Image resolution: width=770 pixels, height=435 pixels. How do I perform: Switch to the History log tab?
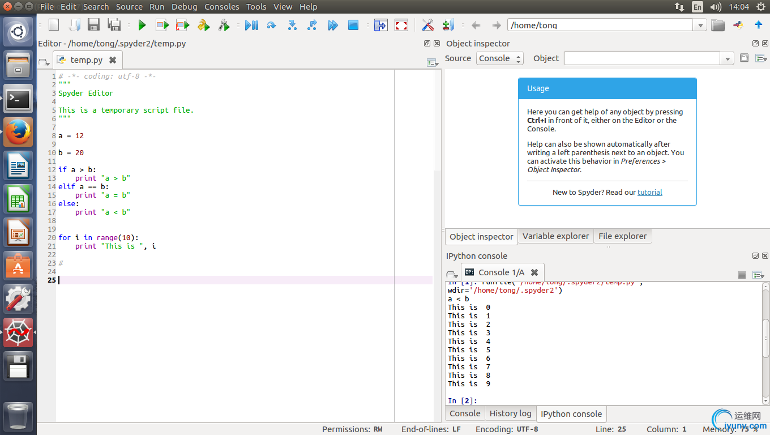click(510, 413)
